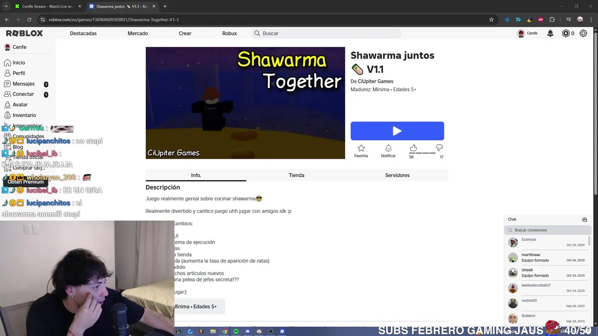Open the vudusit0 chat conversation
The width and height of the screenshot is (598, 336).
pyautogui.click(x=547, y=303)
